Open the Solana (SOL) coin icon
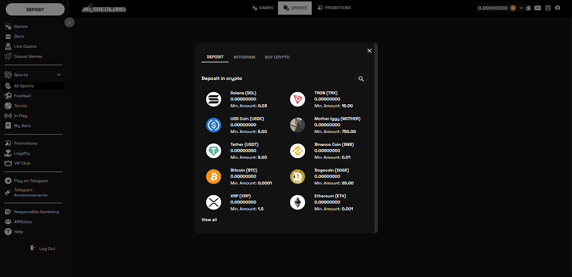Viewport: 572px width, 277px height. point(213,99)
